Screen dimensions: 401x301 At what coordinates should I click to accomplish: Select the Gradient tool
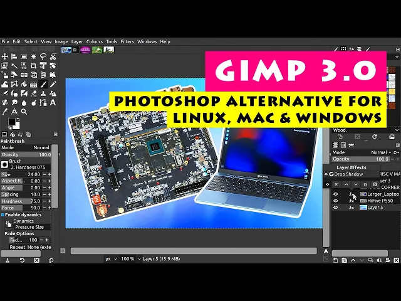[33, 84]
